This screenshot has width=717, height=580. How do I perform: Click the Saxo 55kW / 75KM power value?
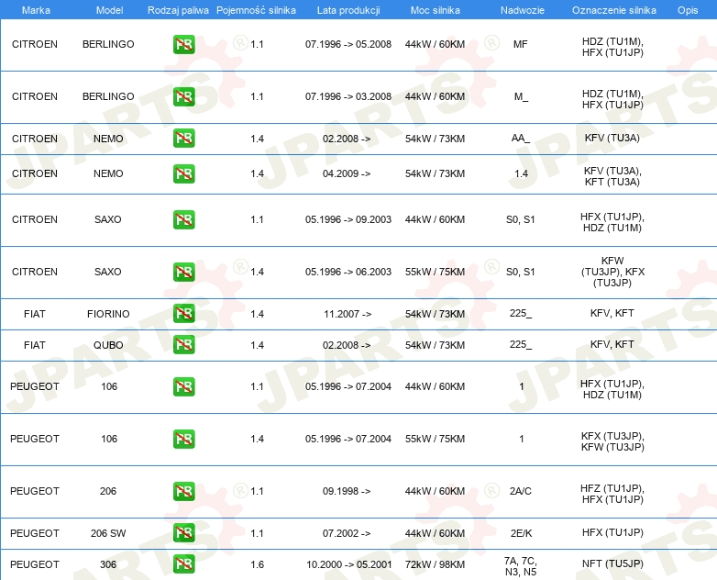435,272
